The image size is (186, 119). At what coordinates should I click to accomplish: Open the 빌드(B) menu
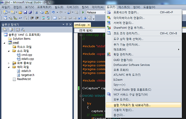click(59, 7)
